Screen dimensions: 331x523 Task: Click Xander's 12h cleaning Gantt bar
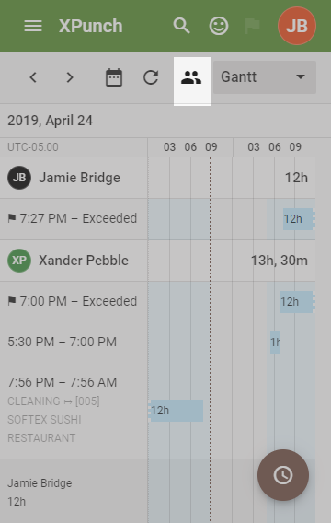[176, 411]
